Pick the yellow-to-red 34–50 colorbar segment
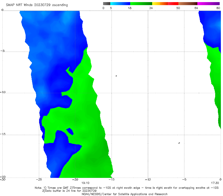Image resolution: width=223 pixels, height=196 pixels. pyautogui.click(x=165, y=4)
